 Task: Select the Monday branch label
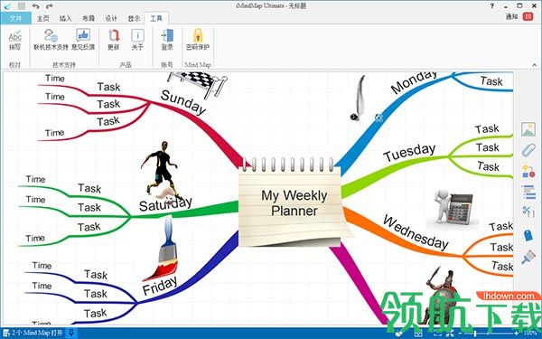pos(414,82)
